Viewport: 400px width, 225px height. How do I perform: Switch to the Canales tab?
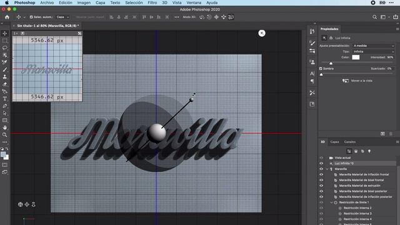tap(350, 142)
